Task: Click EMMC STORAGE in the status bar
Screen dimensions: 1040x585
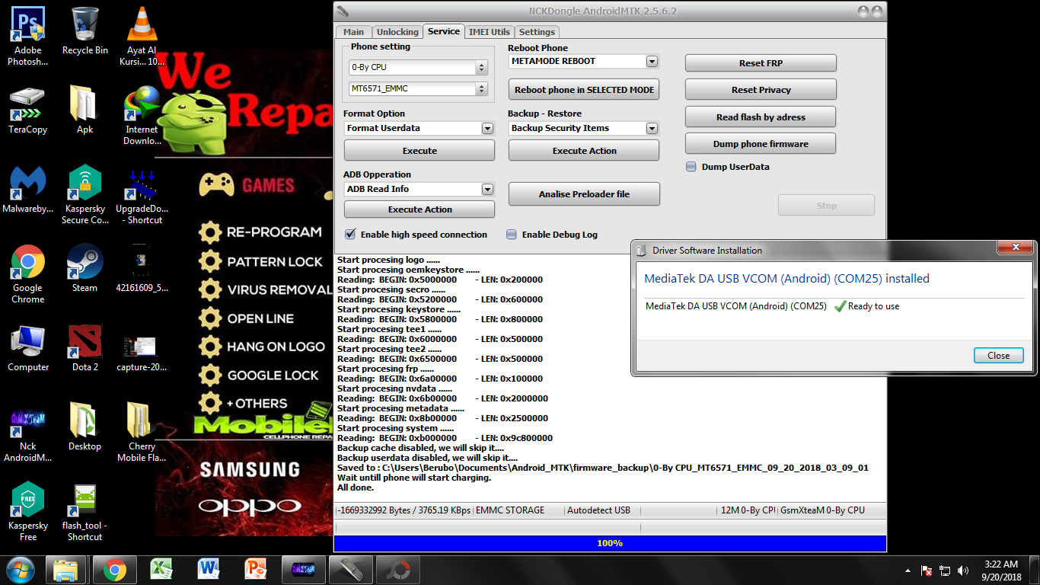Action: [510, 510]
